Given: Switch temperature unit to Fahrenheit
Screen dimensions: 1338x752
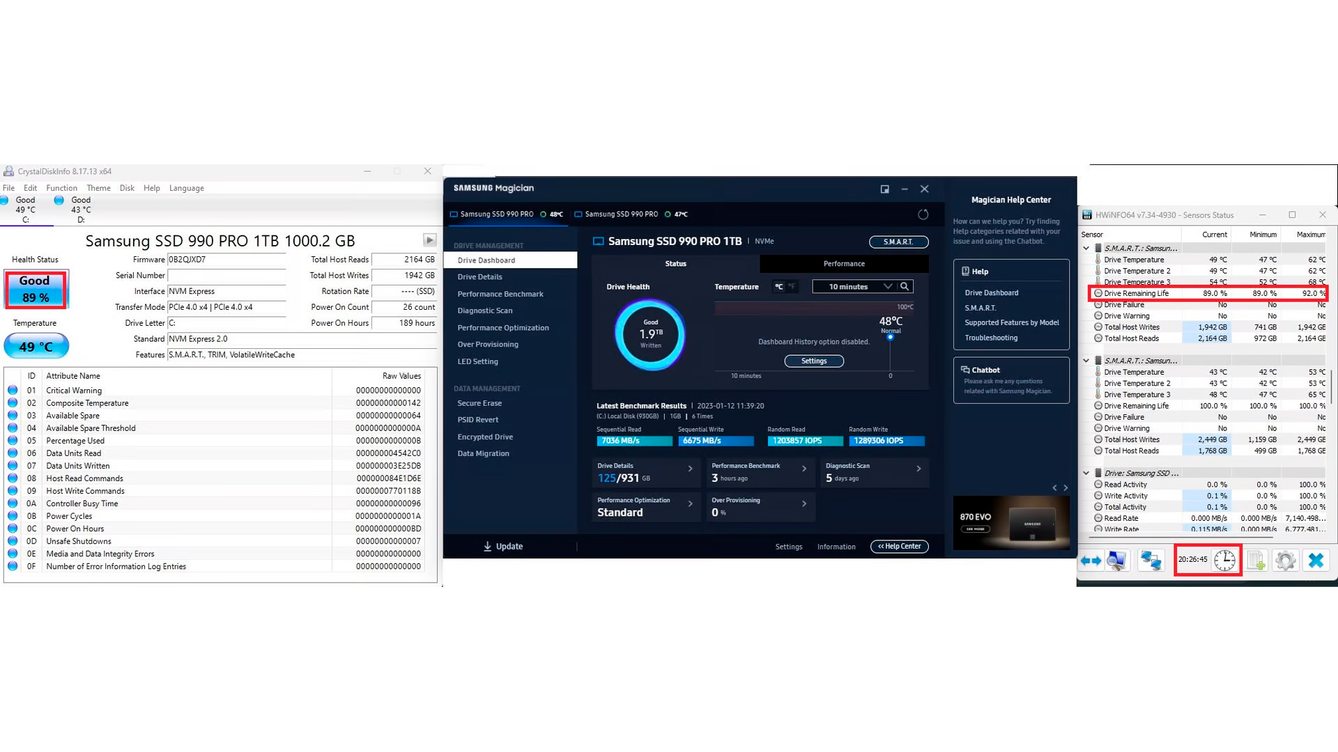Looking at the screenshot, I should click(792, 286).
